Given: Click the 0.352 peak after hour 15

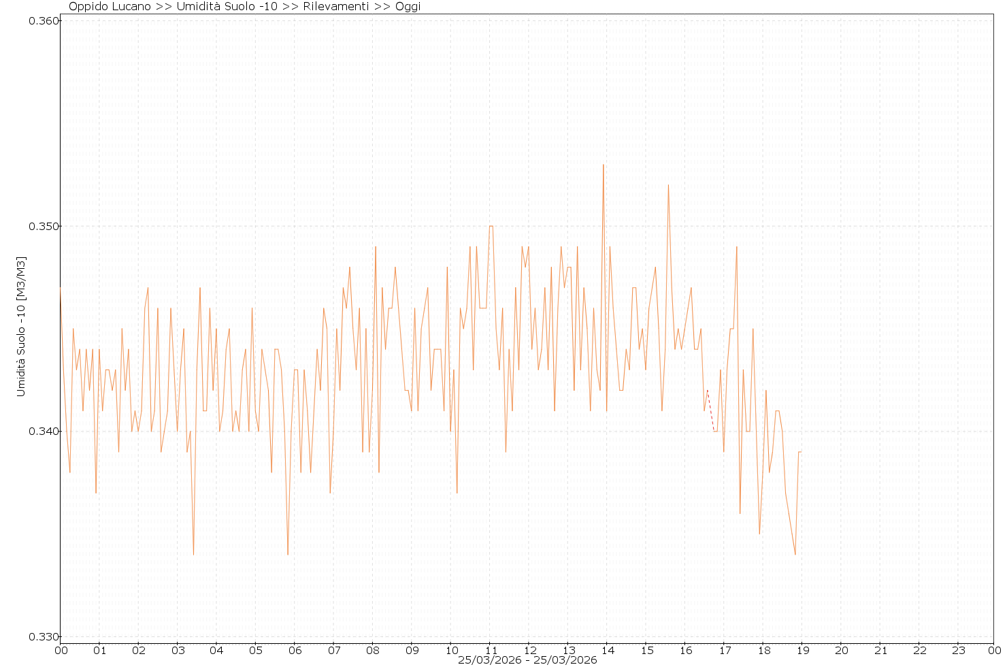Looking at the screenshot, I should coord(668,186).
